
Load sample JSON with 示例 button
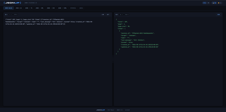(103, 15)
